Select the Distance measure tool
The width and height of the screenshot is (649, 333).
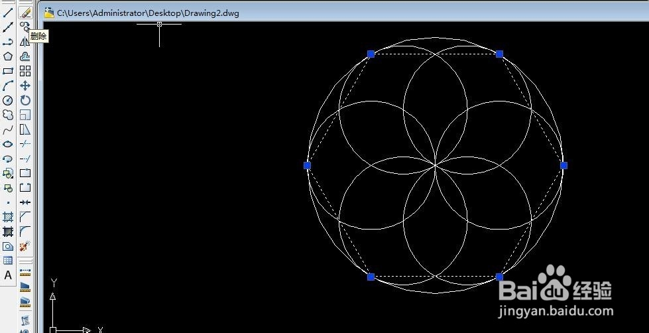point(25,272)
